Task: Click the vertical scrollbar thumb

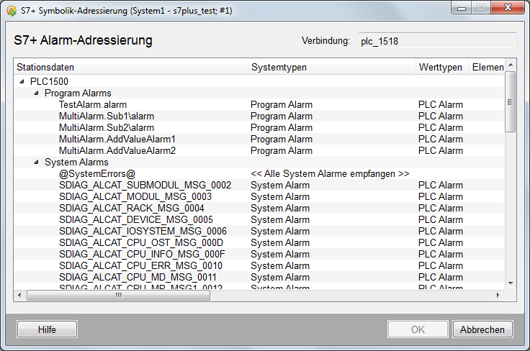Action: 511,101
